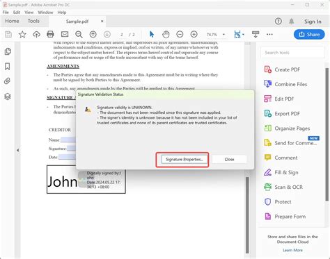The image size is (330, 259).
Task: Switch to the Tools tab
Action: point(33,21)
